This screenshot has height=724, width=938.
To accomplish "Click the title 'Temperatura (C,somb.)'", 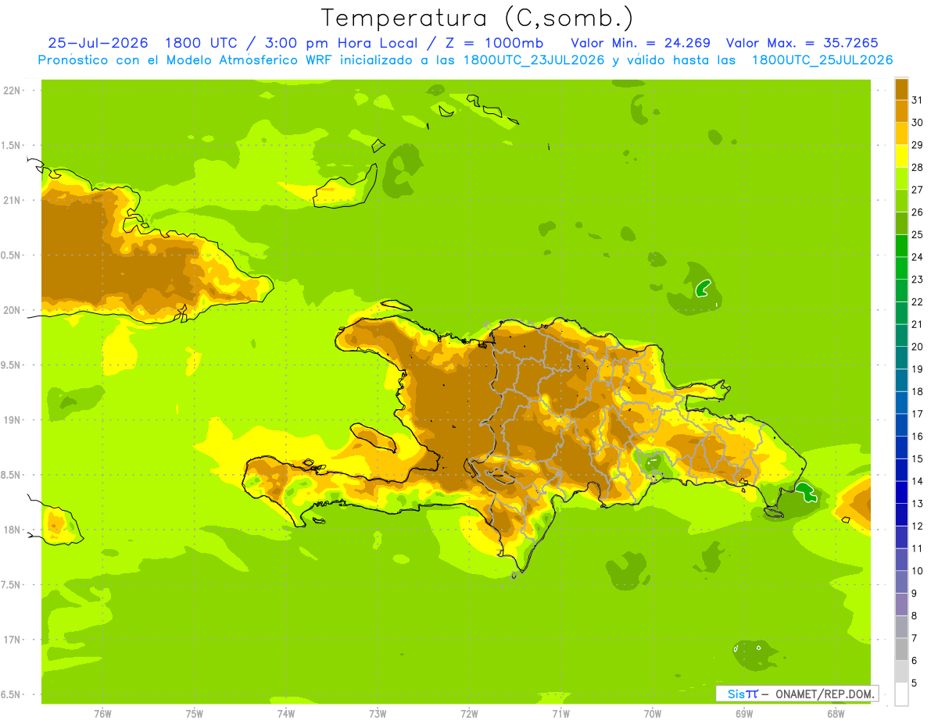I will tap(478, 18).
